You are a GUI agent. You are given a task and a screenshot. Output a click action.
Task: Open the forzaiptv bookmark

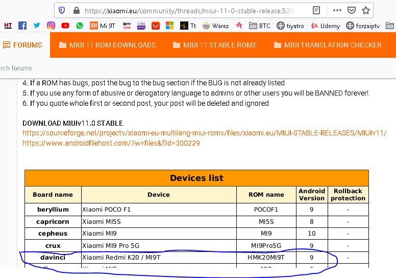point(363,26)
